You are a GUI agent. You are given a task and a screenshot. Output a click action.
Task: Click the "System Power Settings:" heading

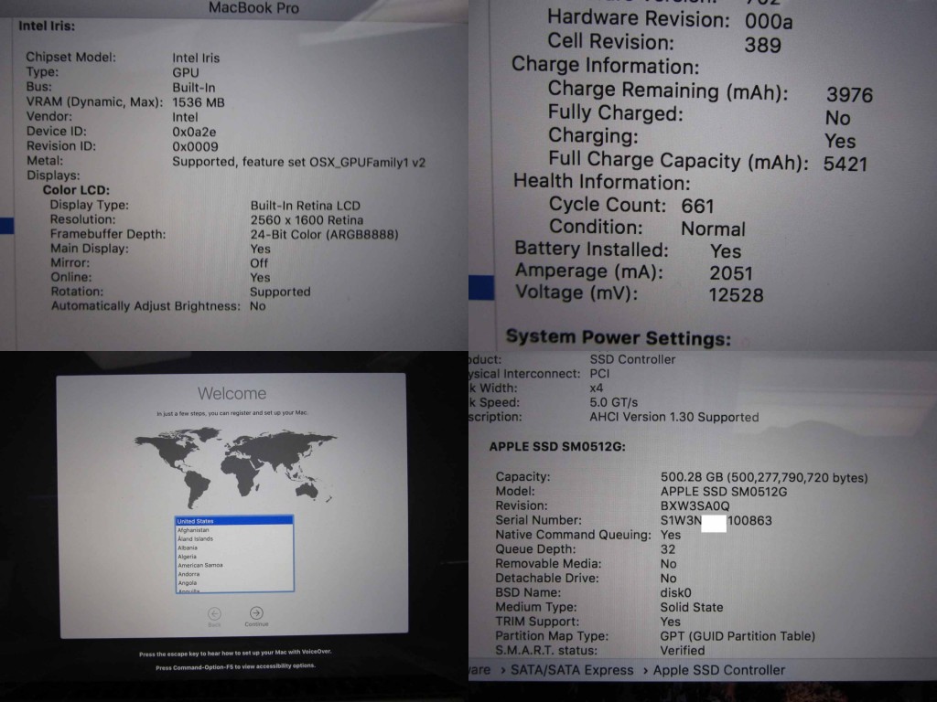click(x=619, y=338)
